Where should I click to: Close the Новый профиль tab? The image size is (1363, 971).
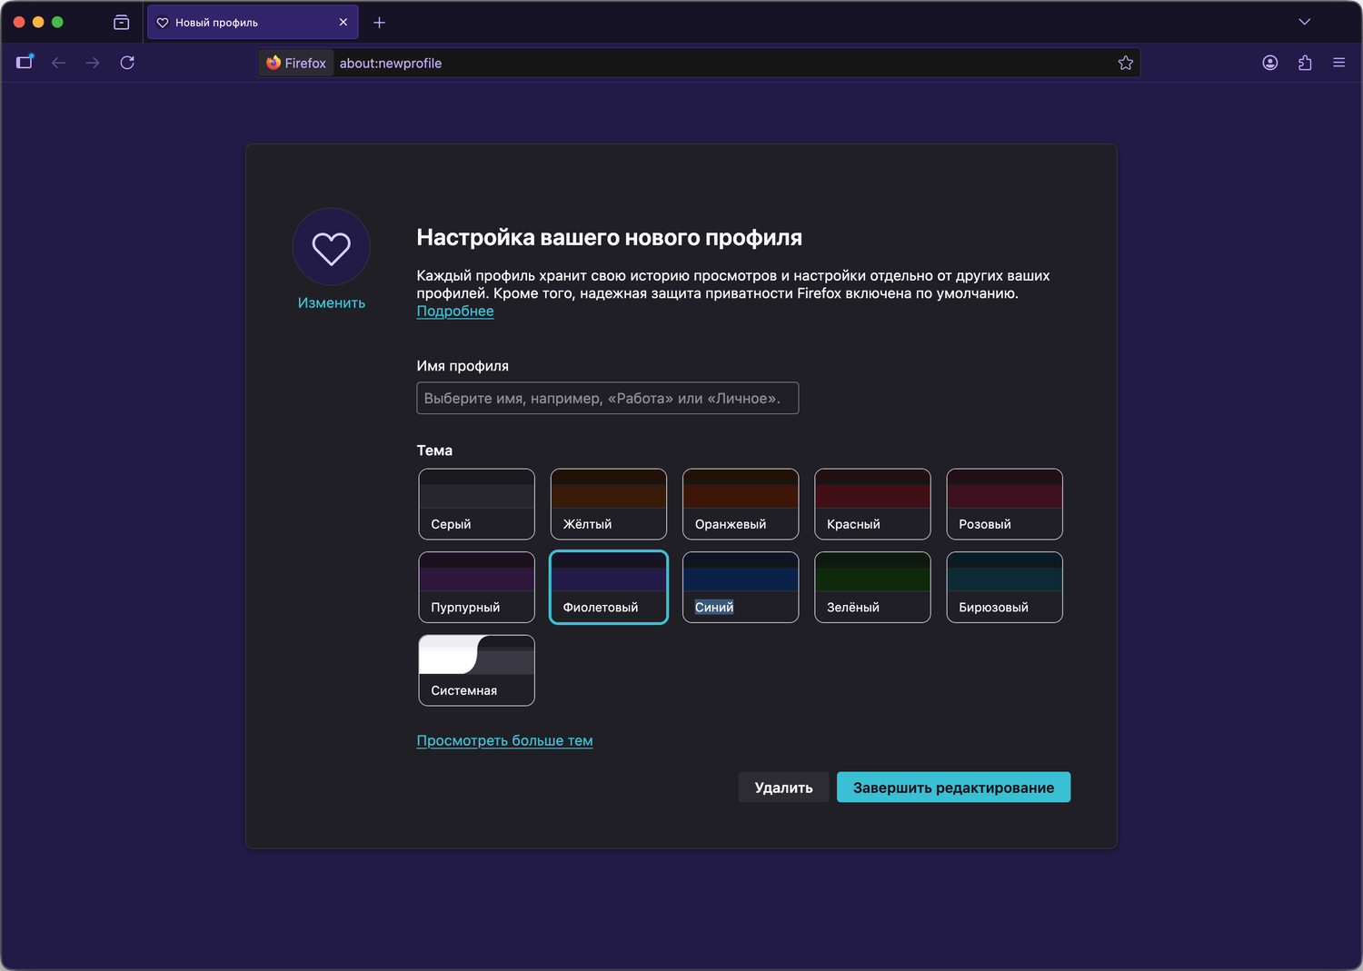(x=343, y=23)
